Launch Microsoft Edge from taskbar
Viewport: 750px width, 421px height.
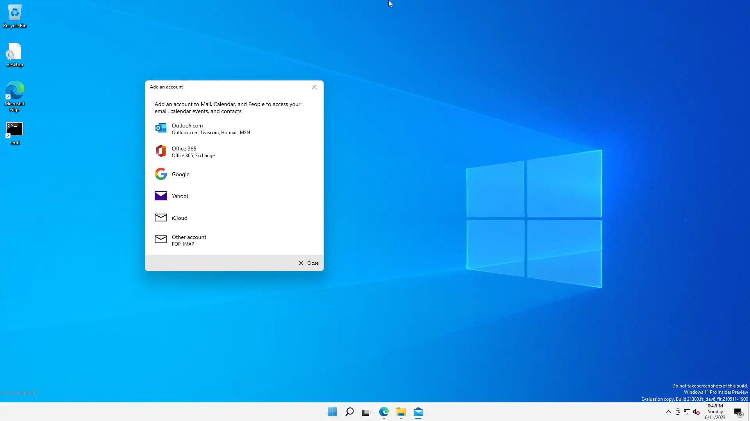(384, 412)
